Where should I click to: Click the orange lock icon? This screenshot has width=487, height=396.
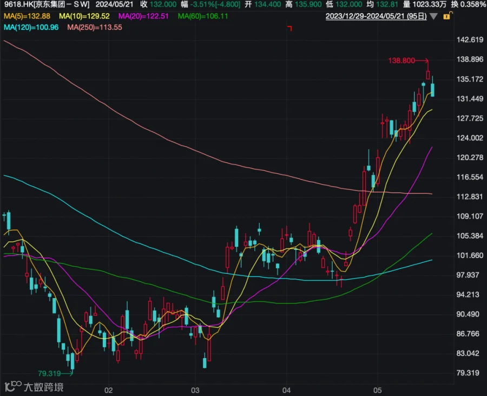(447, 16)
